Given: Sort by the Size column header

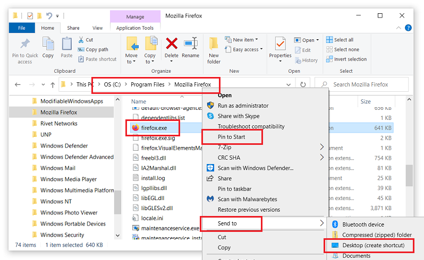Looking at the screenshot, I should click(x=366, y=101).
